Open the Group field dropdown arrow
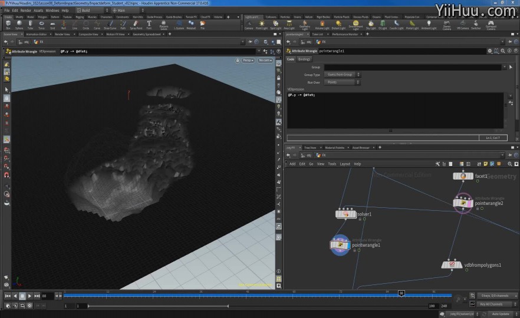Screen dimensions: 520x318 click(x=505, y=67)
